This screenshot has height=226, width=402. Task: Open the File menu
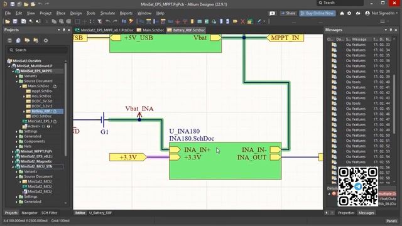tap(8, 13)
